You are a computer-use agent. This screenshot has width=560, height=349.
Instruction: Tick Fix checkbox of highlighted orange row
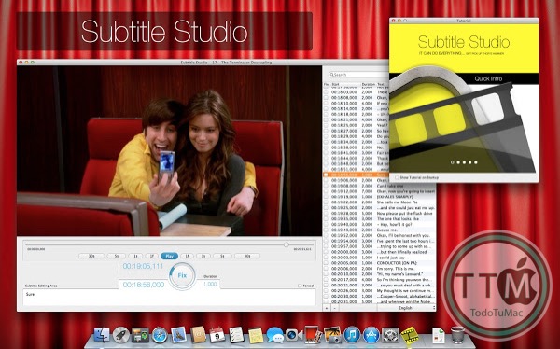[x=326, y=174]
